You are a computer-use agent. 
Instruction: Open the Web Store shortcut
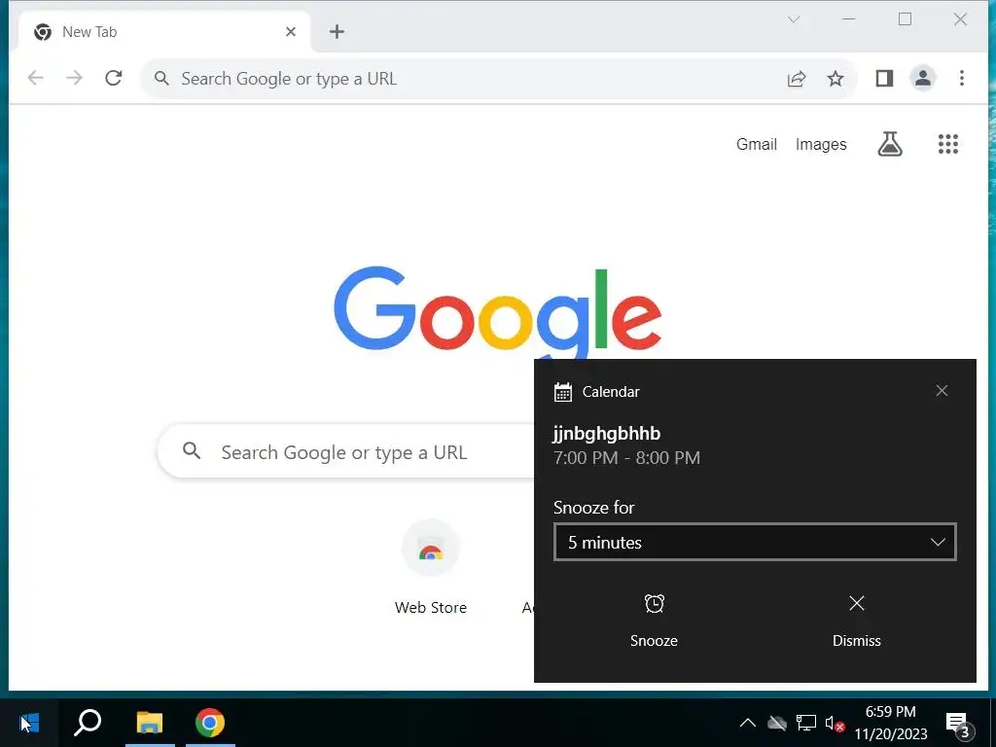[431, 567]
